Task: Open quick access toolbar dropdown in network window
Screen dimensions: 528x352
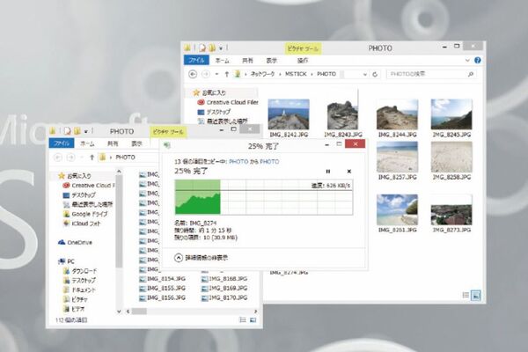Action: [x=221, y=48]
